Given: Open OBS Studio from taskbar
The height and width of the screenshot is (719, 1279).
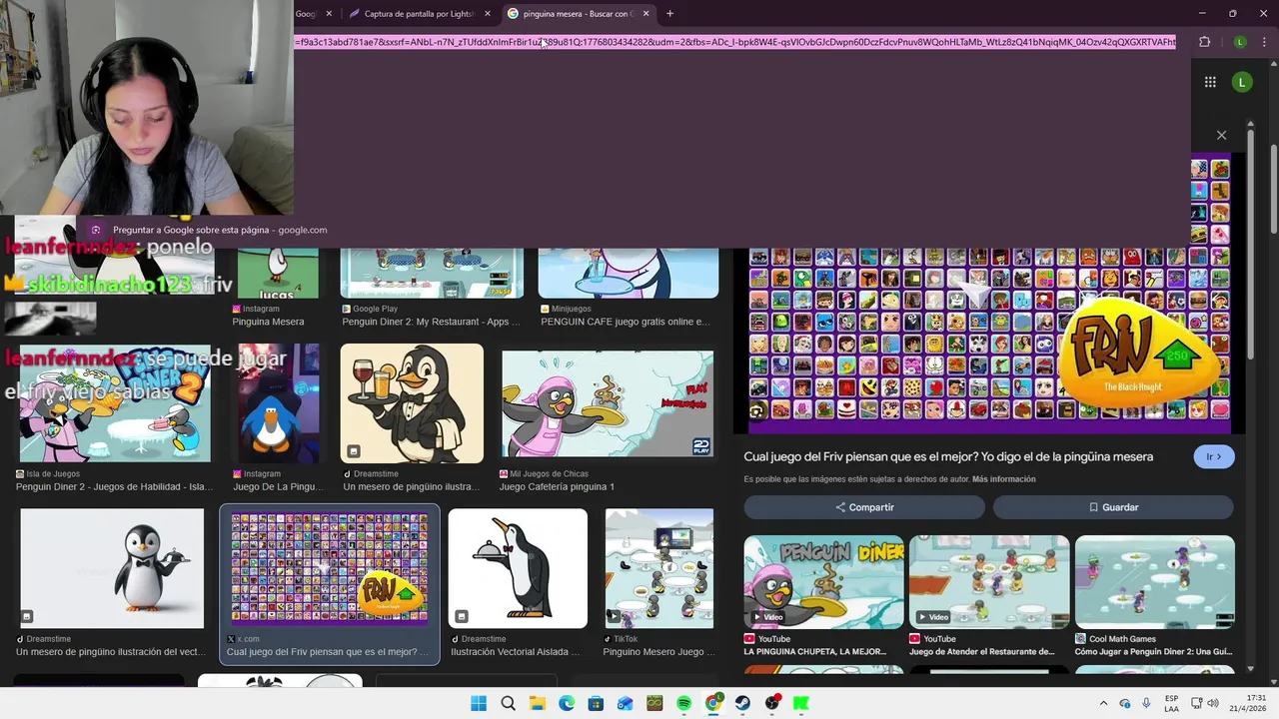Looking at the screenshot, I should (x=772, y=703).
